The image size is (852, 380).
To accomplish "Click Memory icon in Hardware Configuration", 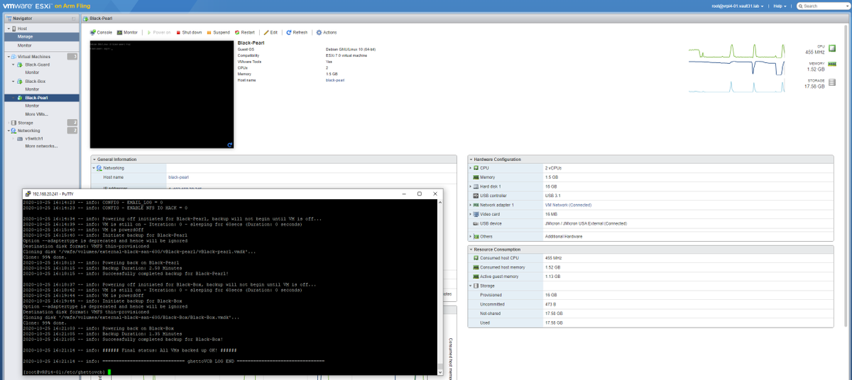I will point(476,177).
